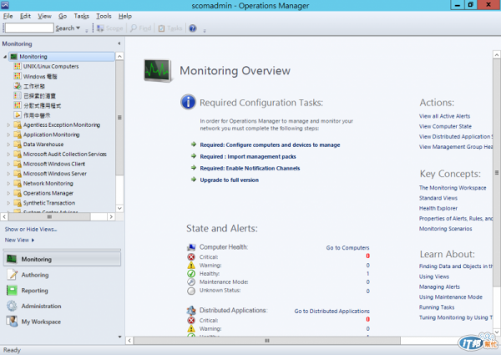
Task: Select UNIX/Linux Computers view icon
Action: coord(18,67)
